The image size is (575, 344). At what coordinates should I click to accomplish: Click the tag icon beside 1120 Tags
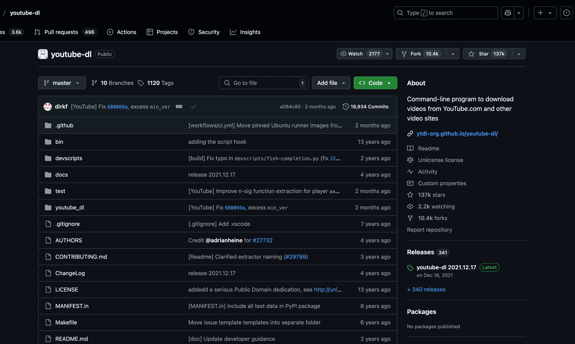click(141, 83)
